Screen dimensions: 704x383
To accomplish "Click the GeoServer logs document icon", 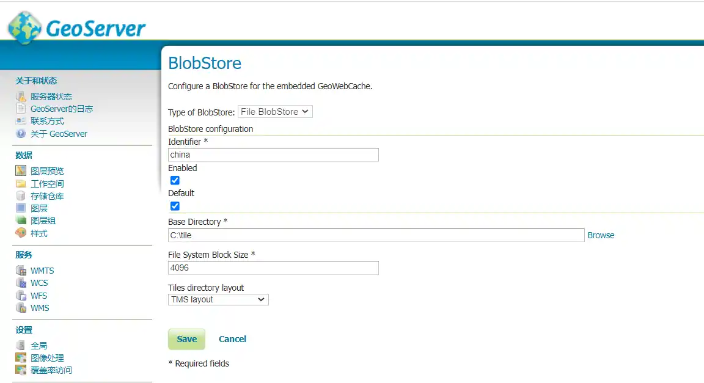I will pos(21,109).
